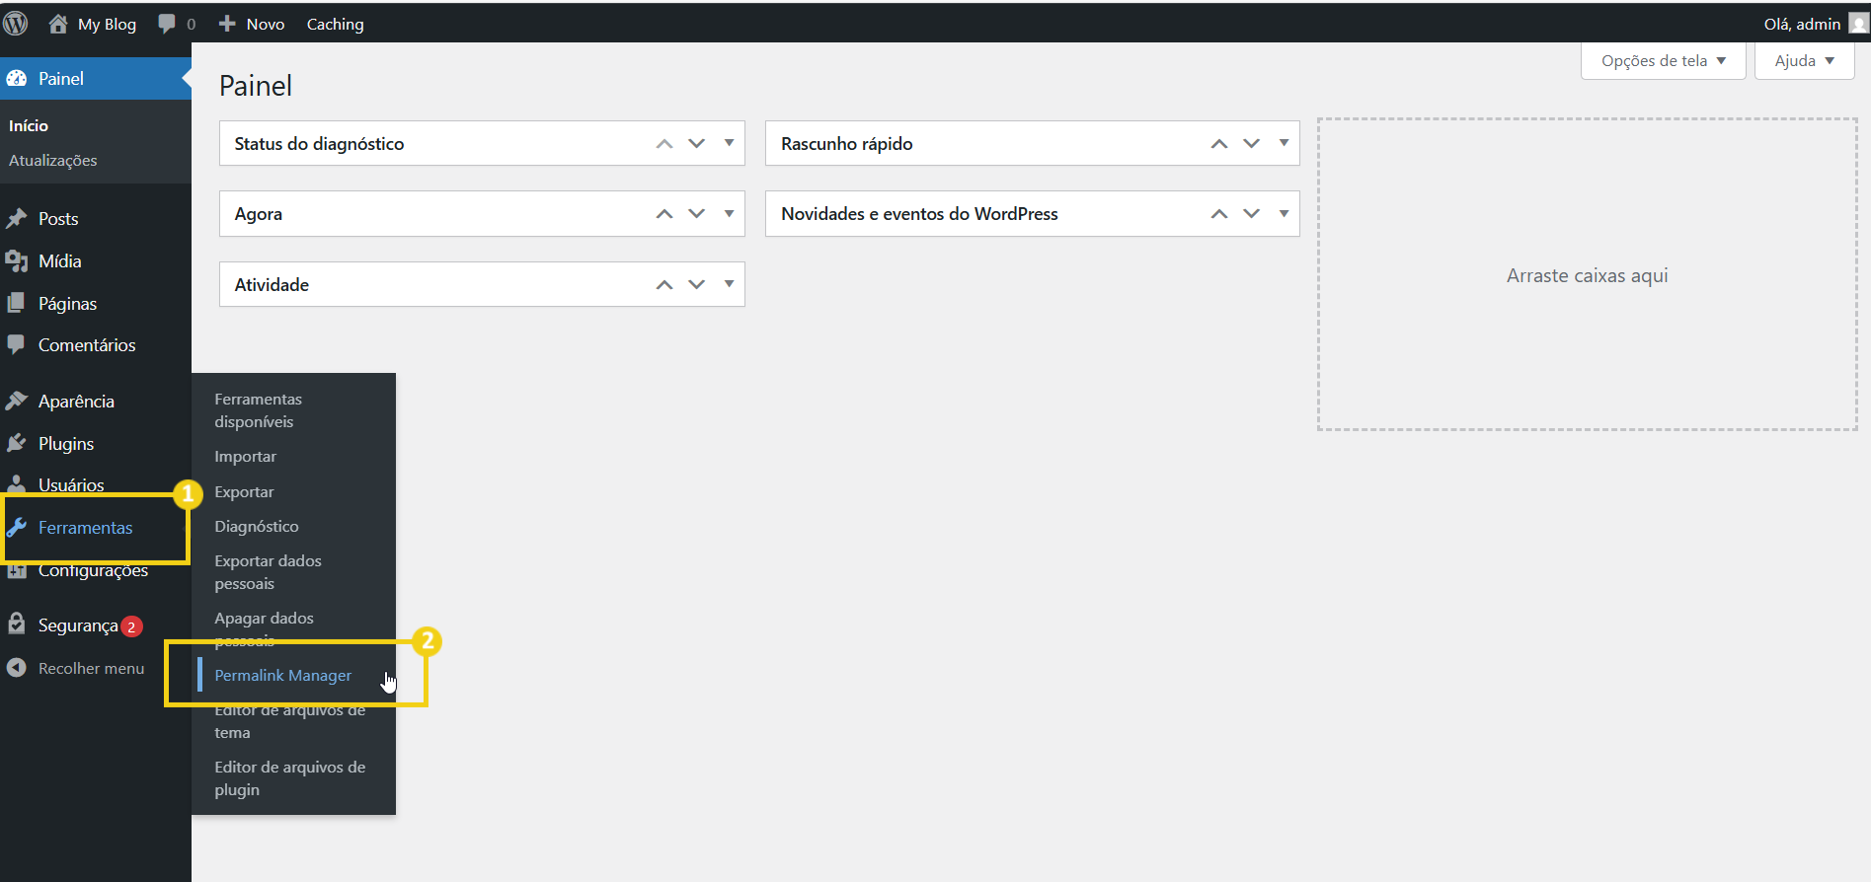Click the Mídia icon in sidebar
Screen dimensions: 1871x882
coord(17,261)
